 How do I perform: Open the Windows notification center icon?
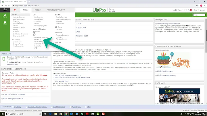[x=204, y=114]
